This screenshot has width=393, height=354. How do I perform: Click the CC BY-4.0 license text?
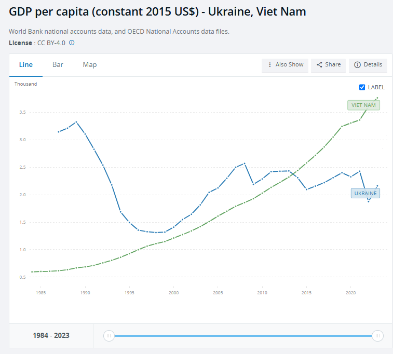click(x=51, y=43)
